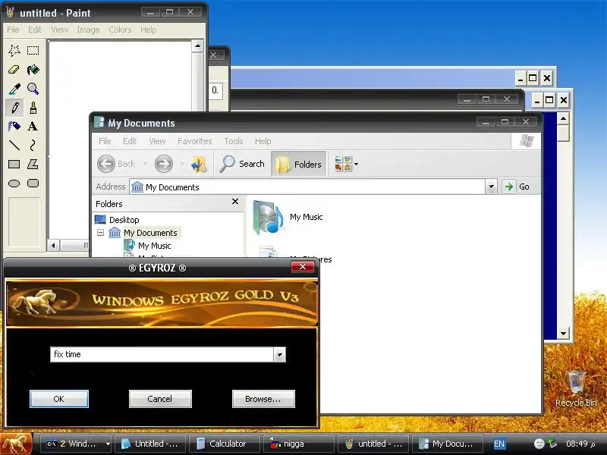Choose the Fill With Color bucket tool
The image size is (607, 455).
pyautogui.click(x=33, y=70)
